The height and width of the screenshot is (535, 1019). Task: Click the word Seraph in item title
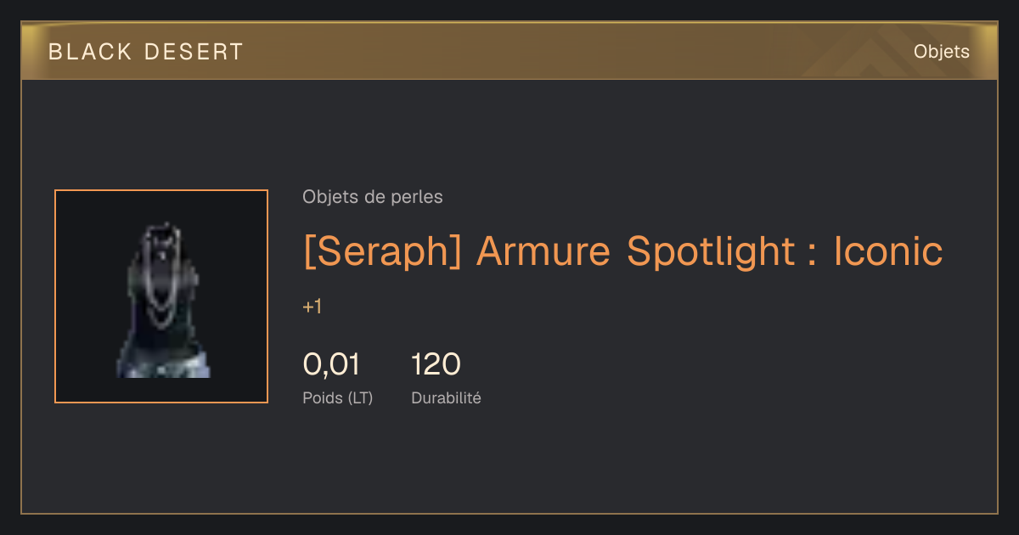coord(381,253)
